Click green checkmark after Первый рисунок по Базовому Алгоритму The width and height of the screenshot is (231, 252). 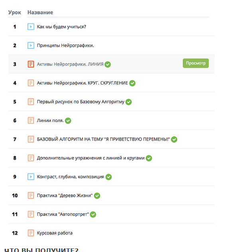(x=128, y=102)
